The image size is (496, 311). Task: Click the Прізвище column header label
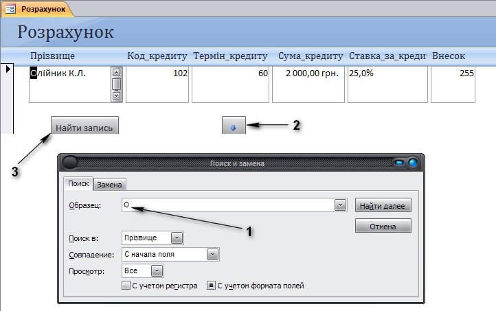point(52,56)
